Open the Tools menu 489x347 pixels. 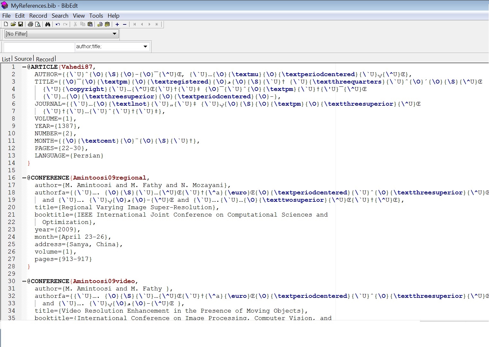(96, 16)
